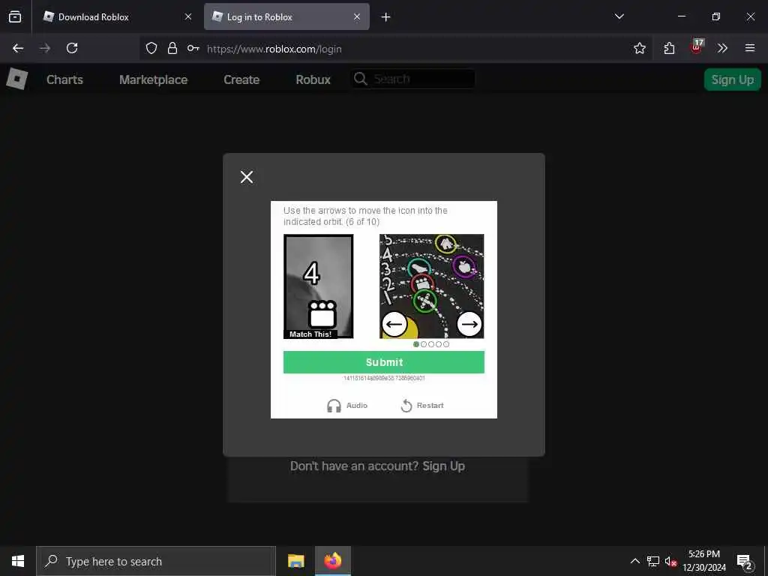Open the notification center
768x576 pixels.
click(x=744, y=561)
